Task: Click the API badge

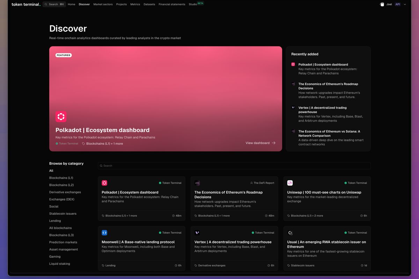Action: [x=398, y=5]
